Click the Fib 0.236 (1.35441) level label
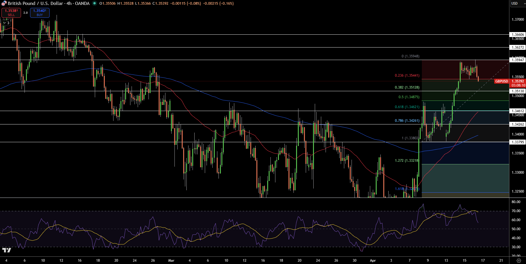Screen dimensions: 526x264 (x=407, y=75)
